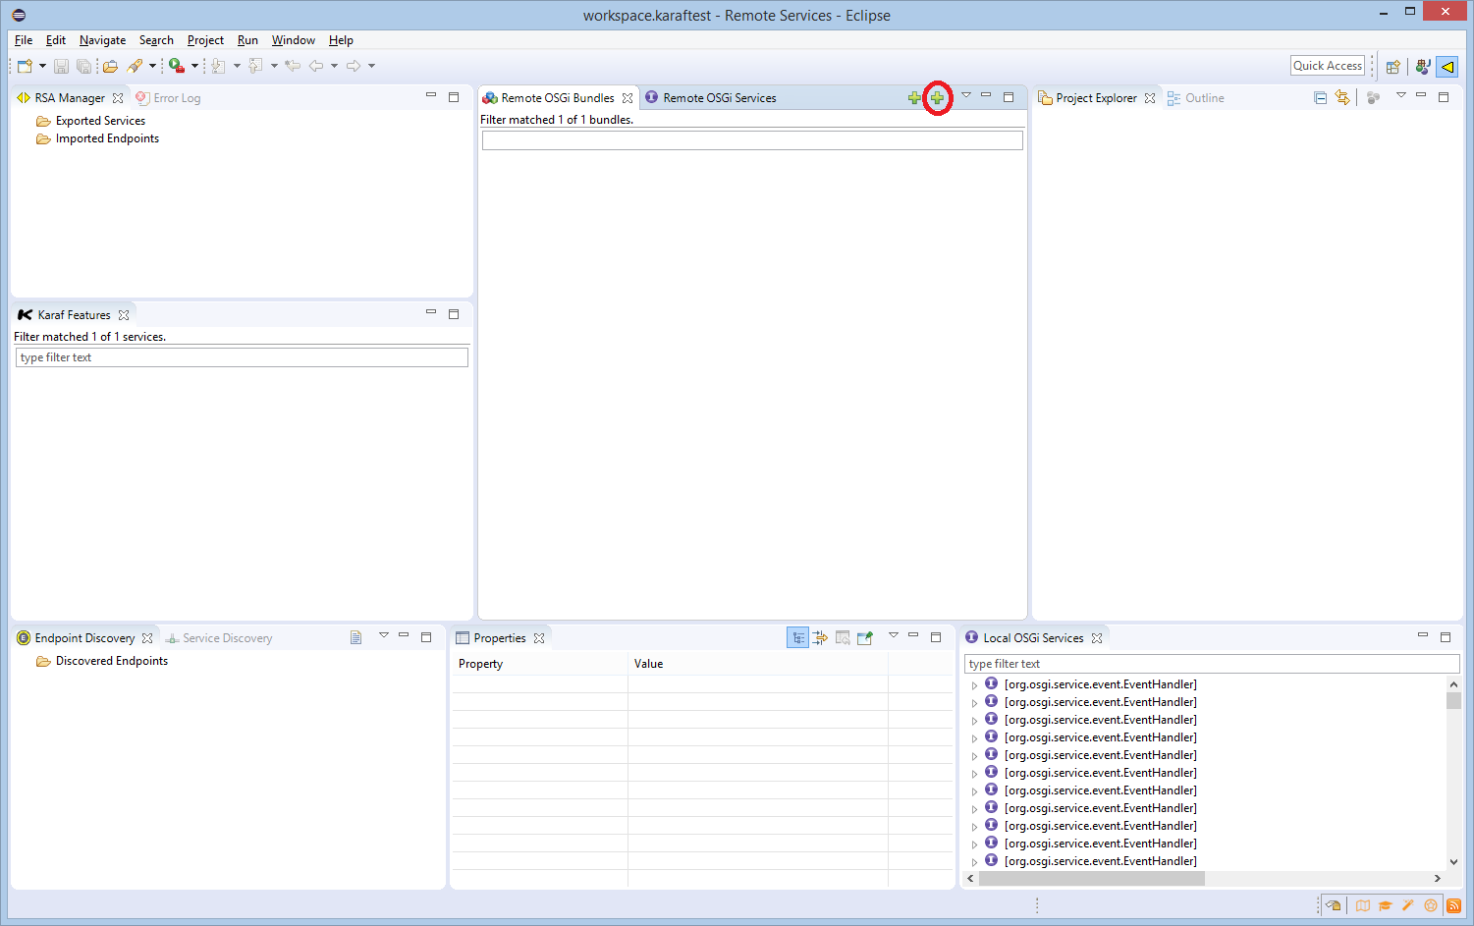The height and width of the screenshot is (926, 1474).
Task: Click the Forward navigation arrow icon
Action: 354,66
